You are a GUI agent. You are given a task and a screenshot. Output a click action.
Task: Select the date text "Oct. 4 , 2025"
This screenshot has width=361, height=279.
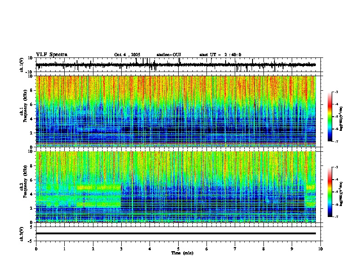[x=127, y=55]
